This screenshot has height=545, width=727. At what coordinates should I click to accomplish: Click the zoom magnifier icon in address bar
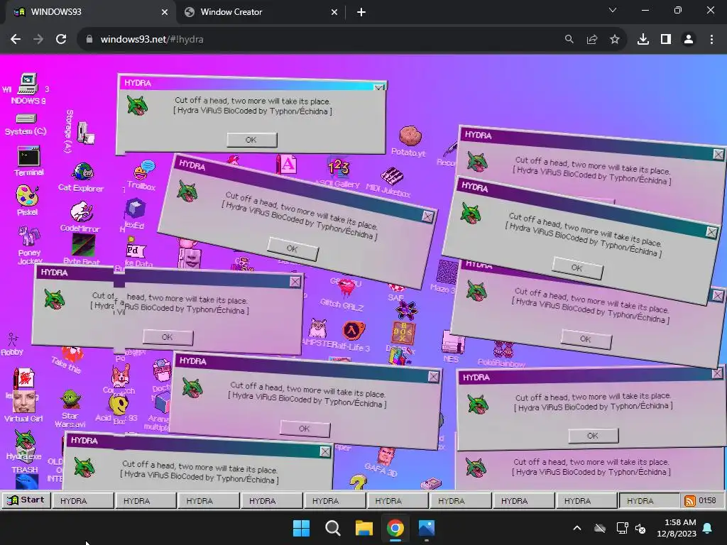pos(569,40)
